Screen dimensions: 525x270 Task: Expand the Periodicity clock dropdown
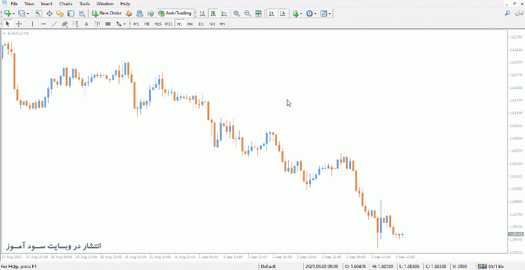316,14
